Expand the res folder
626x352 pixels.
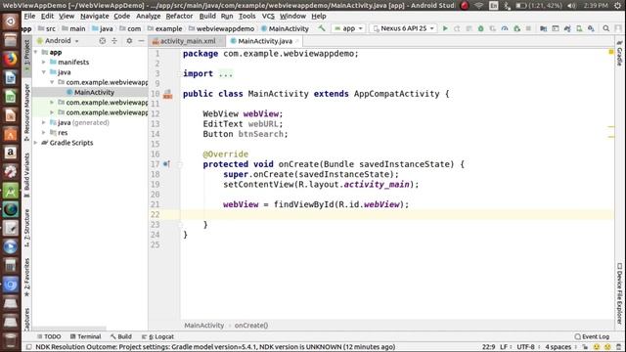pos(44,133)
